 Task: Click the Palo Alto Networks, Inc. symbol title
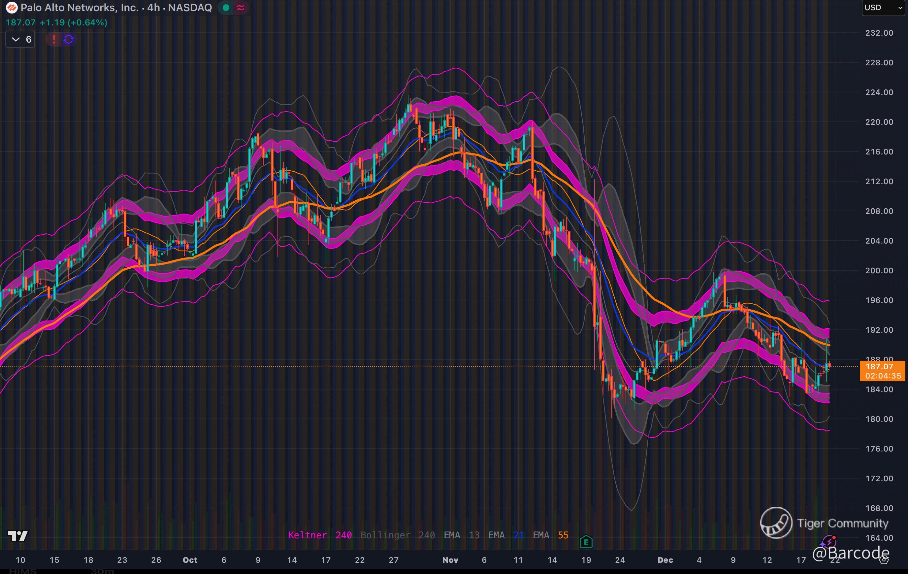click(x=79, y=8)
